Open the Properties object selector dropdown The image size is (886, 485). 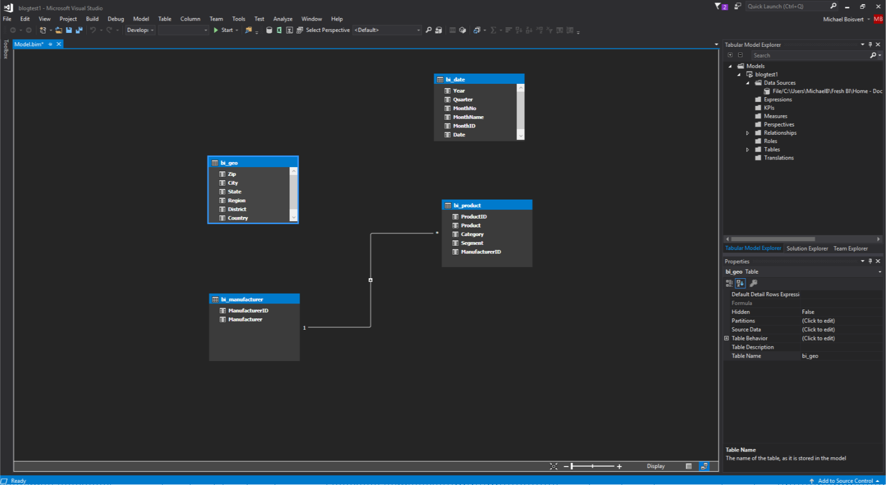coord(880,272)
